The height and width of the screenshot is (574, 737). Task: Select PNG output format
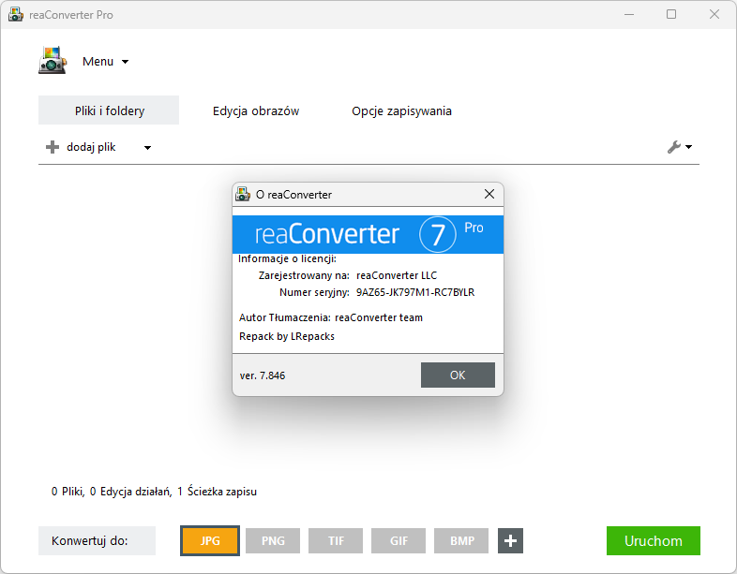(x=273, y=540)
